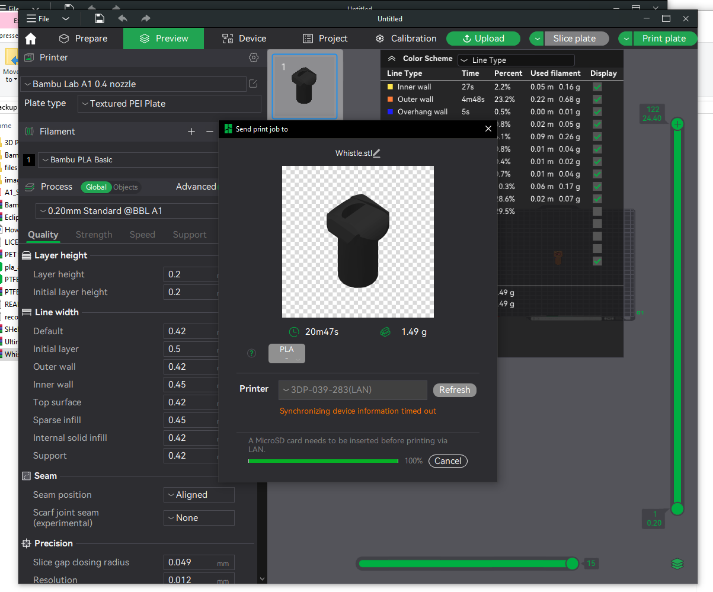Switch to the Preview tab
Viewport: 713px width, 592px height.
pyautogui.click(x=164, y=39)
